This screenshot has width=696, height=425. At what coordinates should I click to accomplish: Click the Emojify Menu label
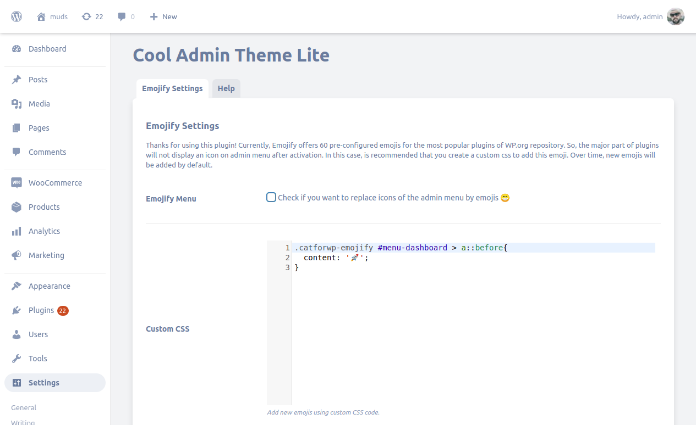(171, 199)
